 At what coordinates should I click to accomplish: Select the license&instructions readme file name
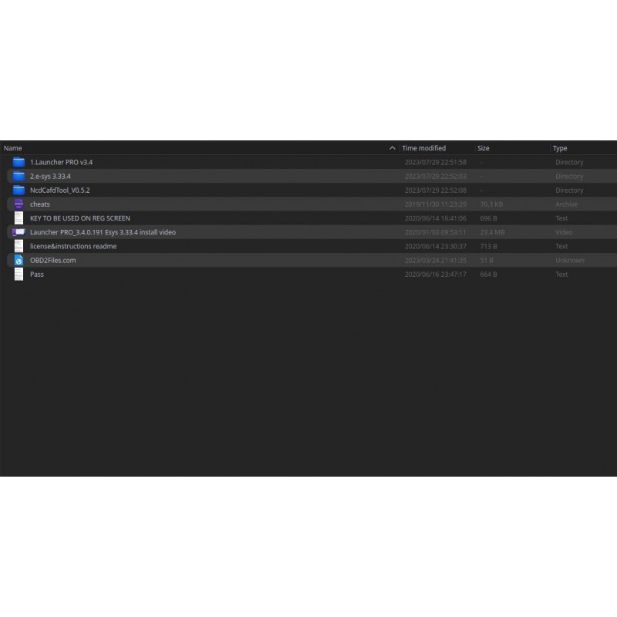point(73,246)
